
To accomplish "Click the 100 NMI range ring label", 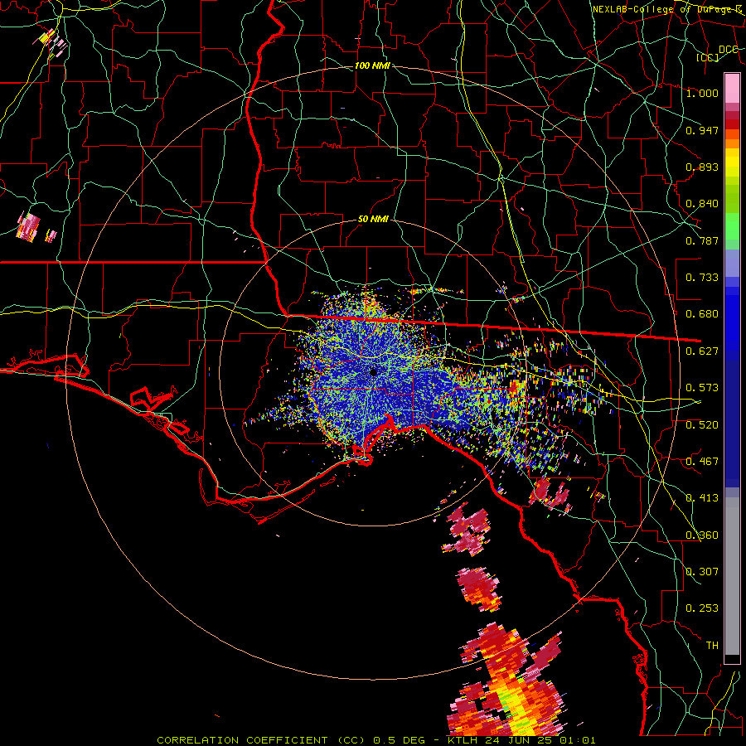I will (x=372, y=65).
